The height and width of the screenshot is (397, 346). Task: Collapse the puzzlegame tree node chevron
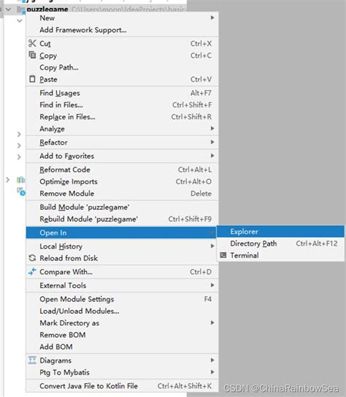(8, 10)
